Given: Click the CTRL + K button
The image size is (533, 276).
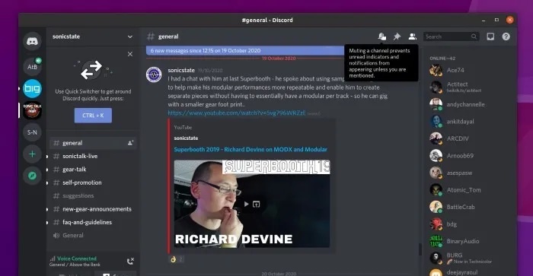Looking at the screenshot, I should coord(93,116).
